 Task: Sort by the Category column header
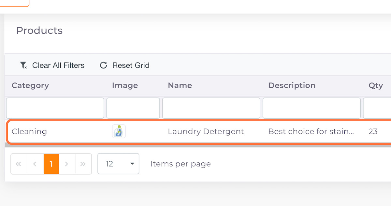click(x=30, y=85)
